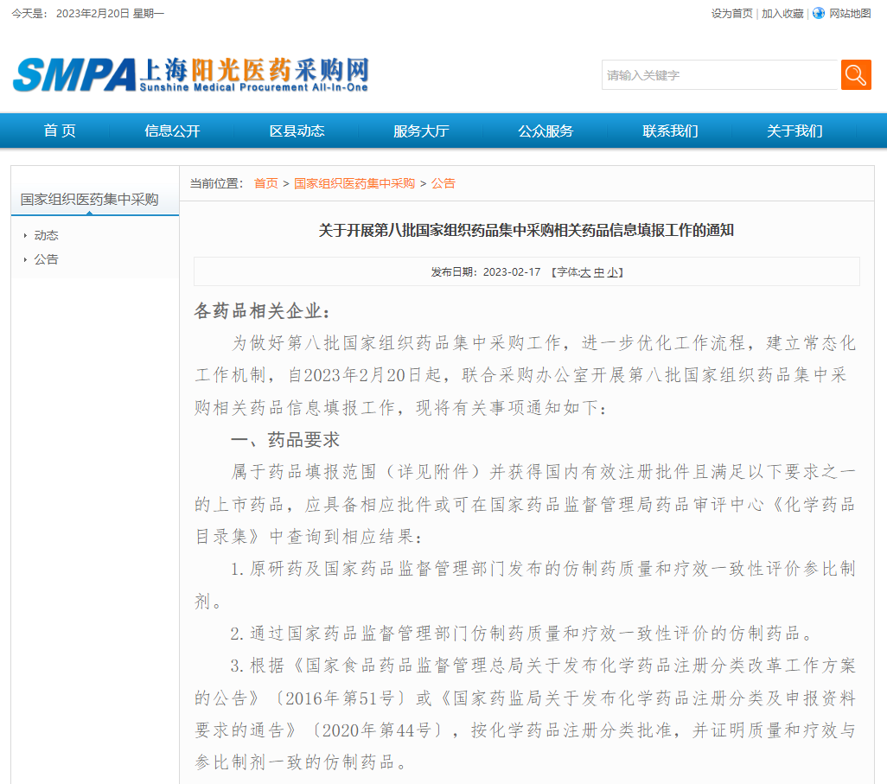Click the sidebar heading 国家组织医药集中采购
Viewport: 887px width, 784px height.
[x=89, y=200]
